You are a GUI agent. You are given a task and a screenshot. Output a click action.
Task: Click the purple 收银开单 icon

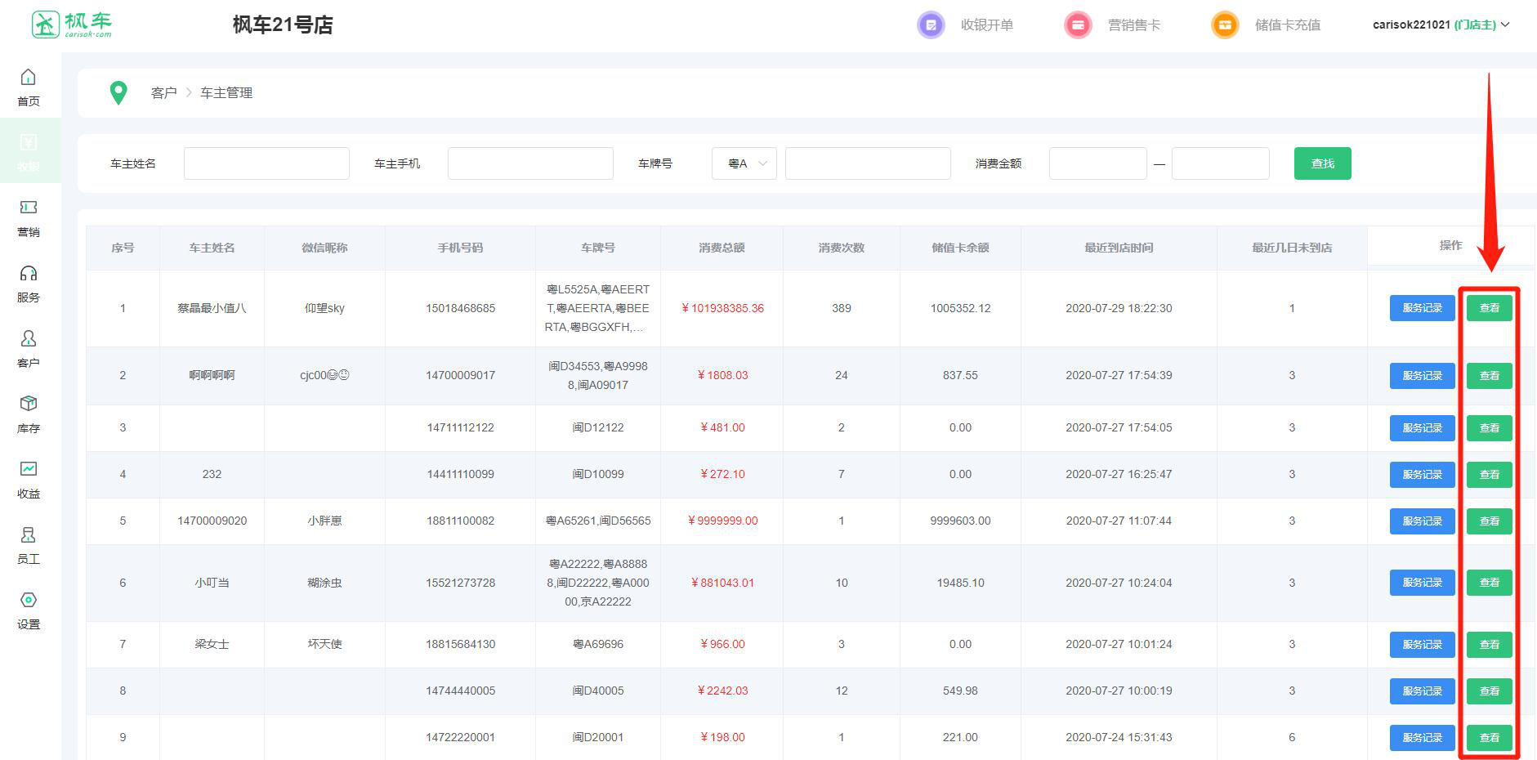[x=931, y=25]
